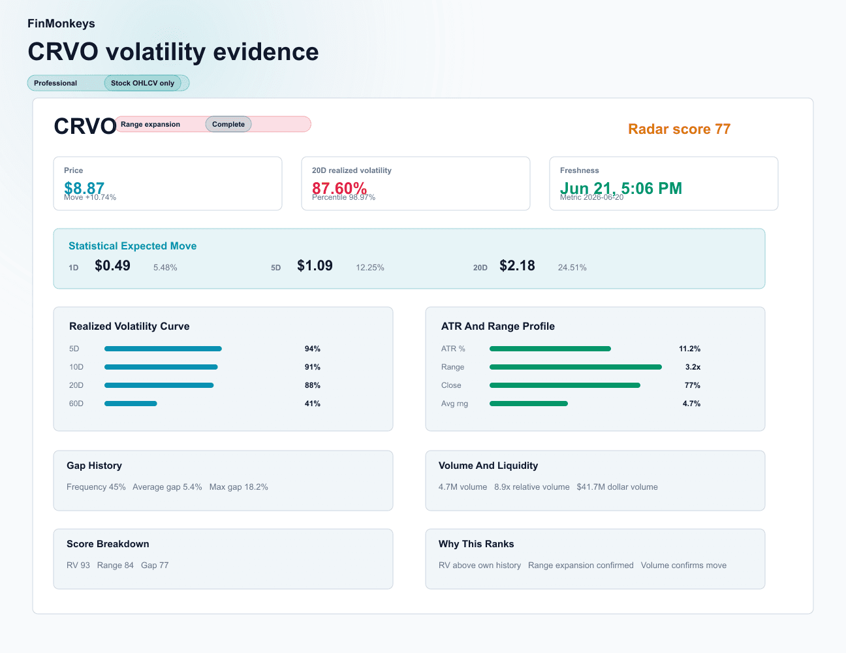
Task: Click the 20D expected move $2.18
Action: click(517, 266)
